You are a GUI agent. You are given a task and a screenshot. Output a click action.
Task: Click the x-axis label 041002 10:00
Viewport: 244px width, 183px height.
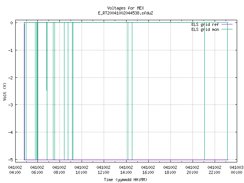(81, 170)
